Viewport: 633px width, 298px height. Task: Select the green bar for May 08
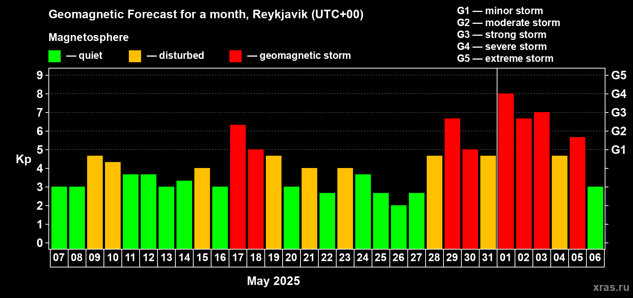click(77, 218)
